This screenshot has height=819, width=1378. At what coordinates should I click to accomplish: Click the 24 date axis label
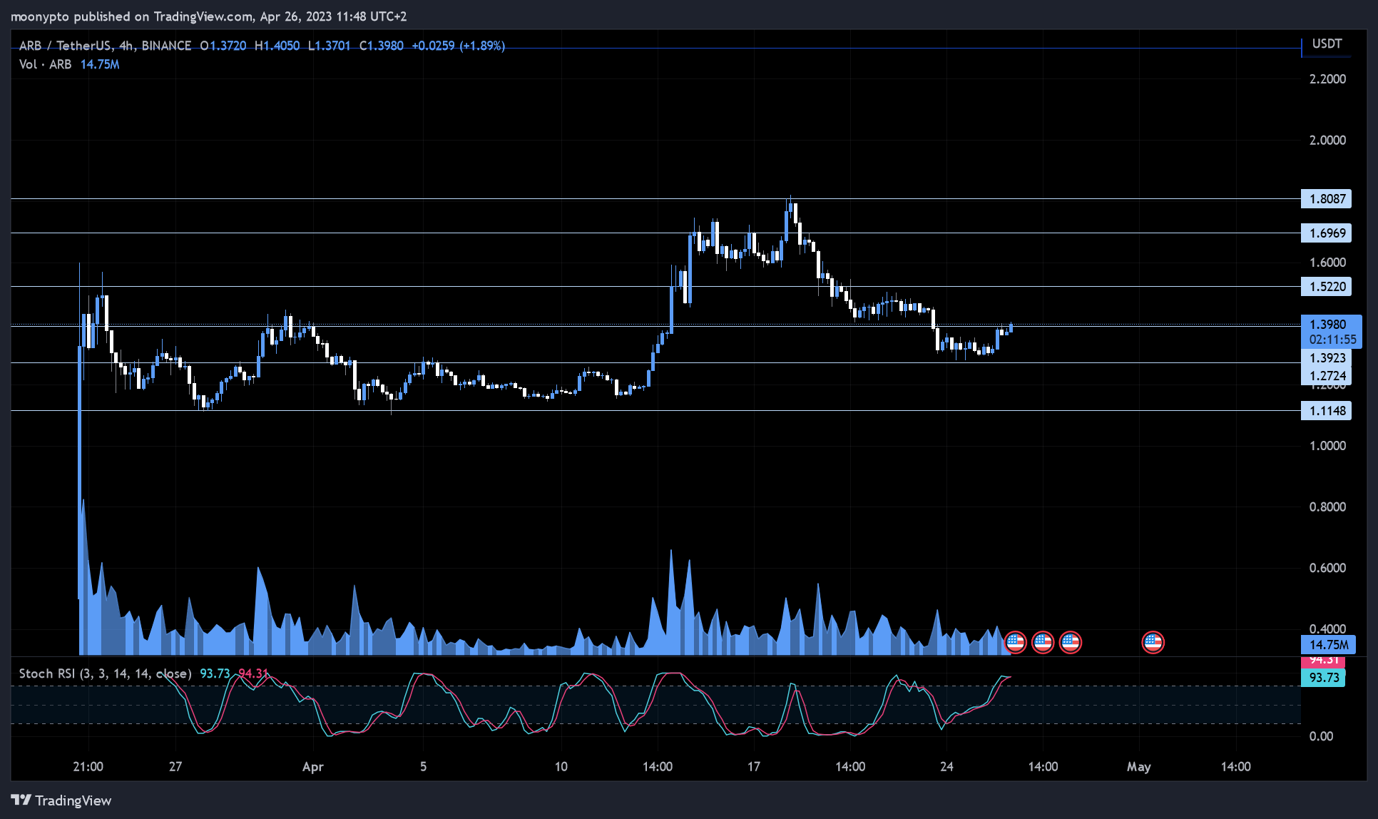[x=946, y=767]
